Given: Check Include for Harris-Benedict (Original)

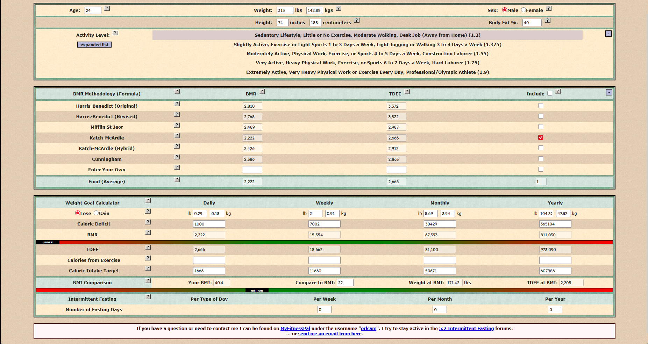Looking at the screenshot, I should [x=541, y=106].
